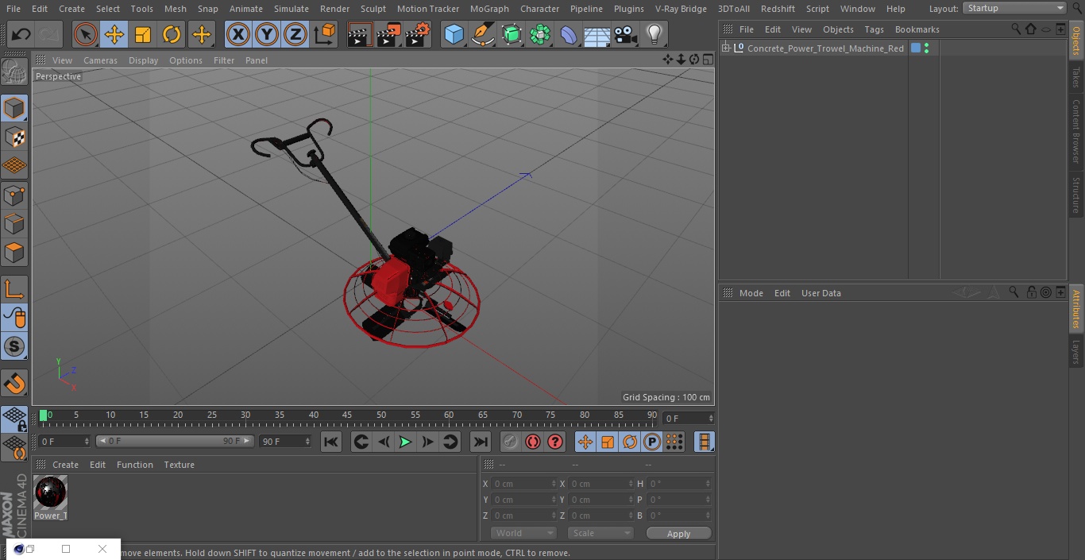
Task: Add a Light object
Action: point(654,34)
